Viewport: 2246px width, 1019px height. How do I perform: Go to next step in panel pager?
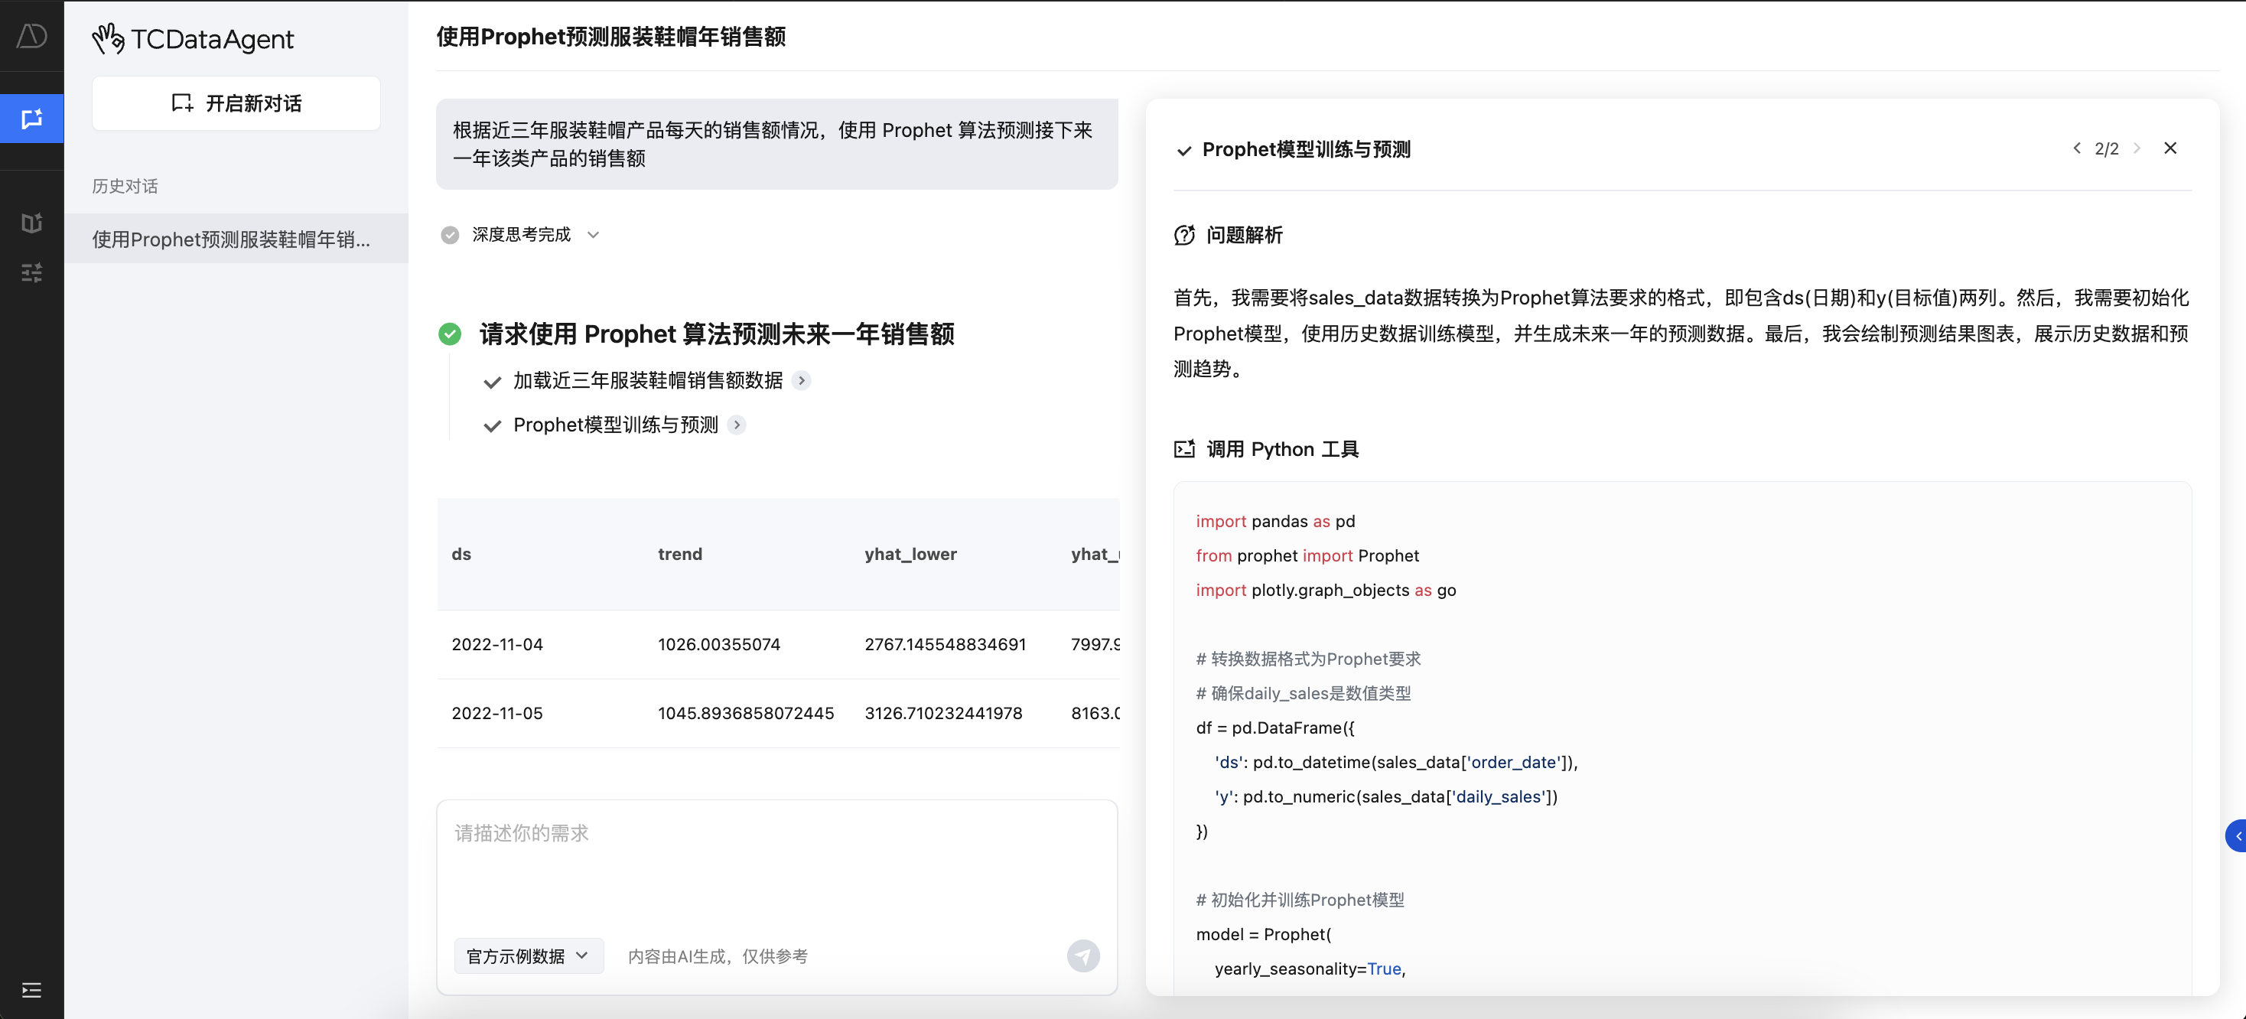[2137, 148]
